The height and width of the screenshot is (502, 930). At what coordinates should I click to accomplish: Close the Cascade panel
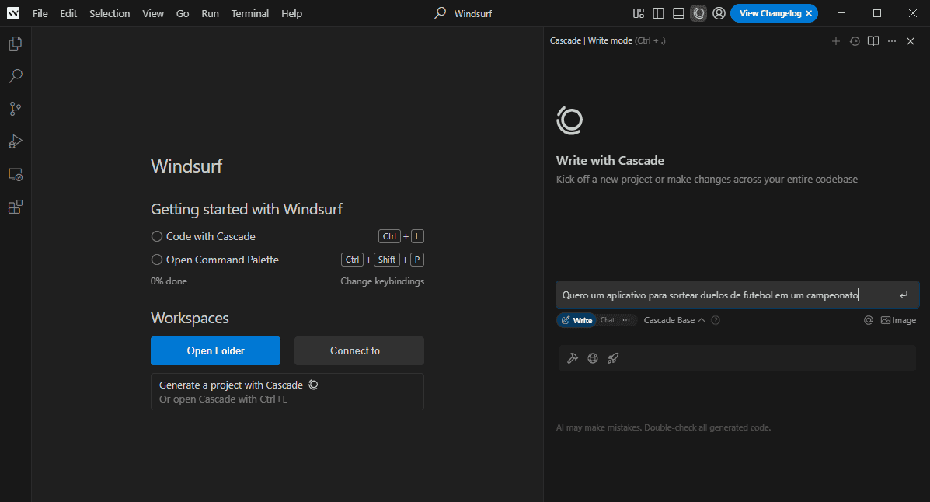click(x=911, y=41)
